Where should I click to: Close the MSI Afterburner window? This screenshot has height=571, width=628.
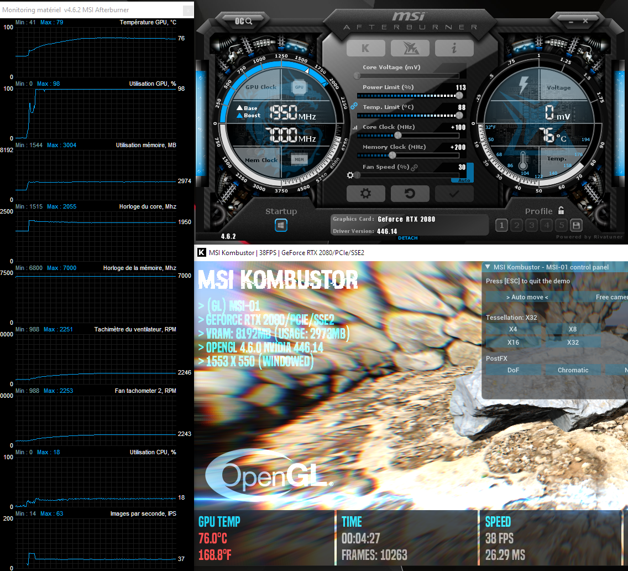585,21
